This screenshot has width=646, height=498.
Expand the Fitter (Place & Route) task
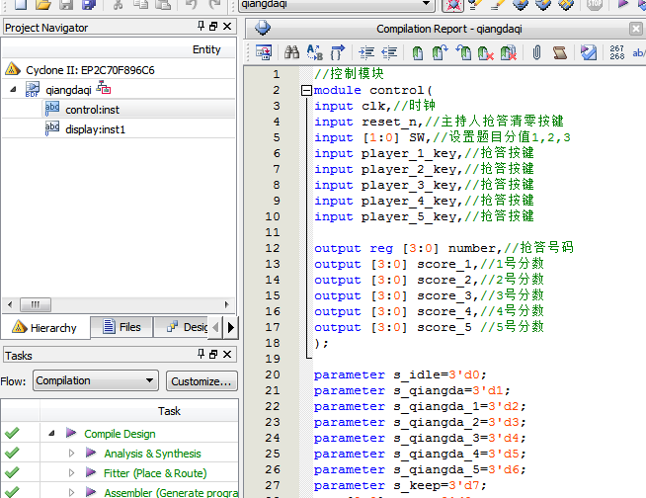pos(71,473)
